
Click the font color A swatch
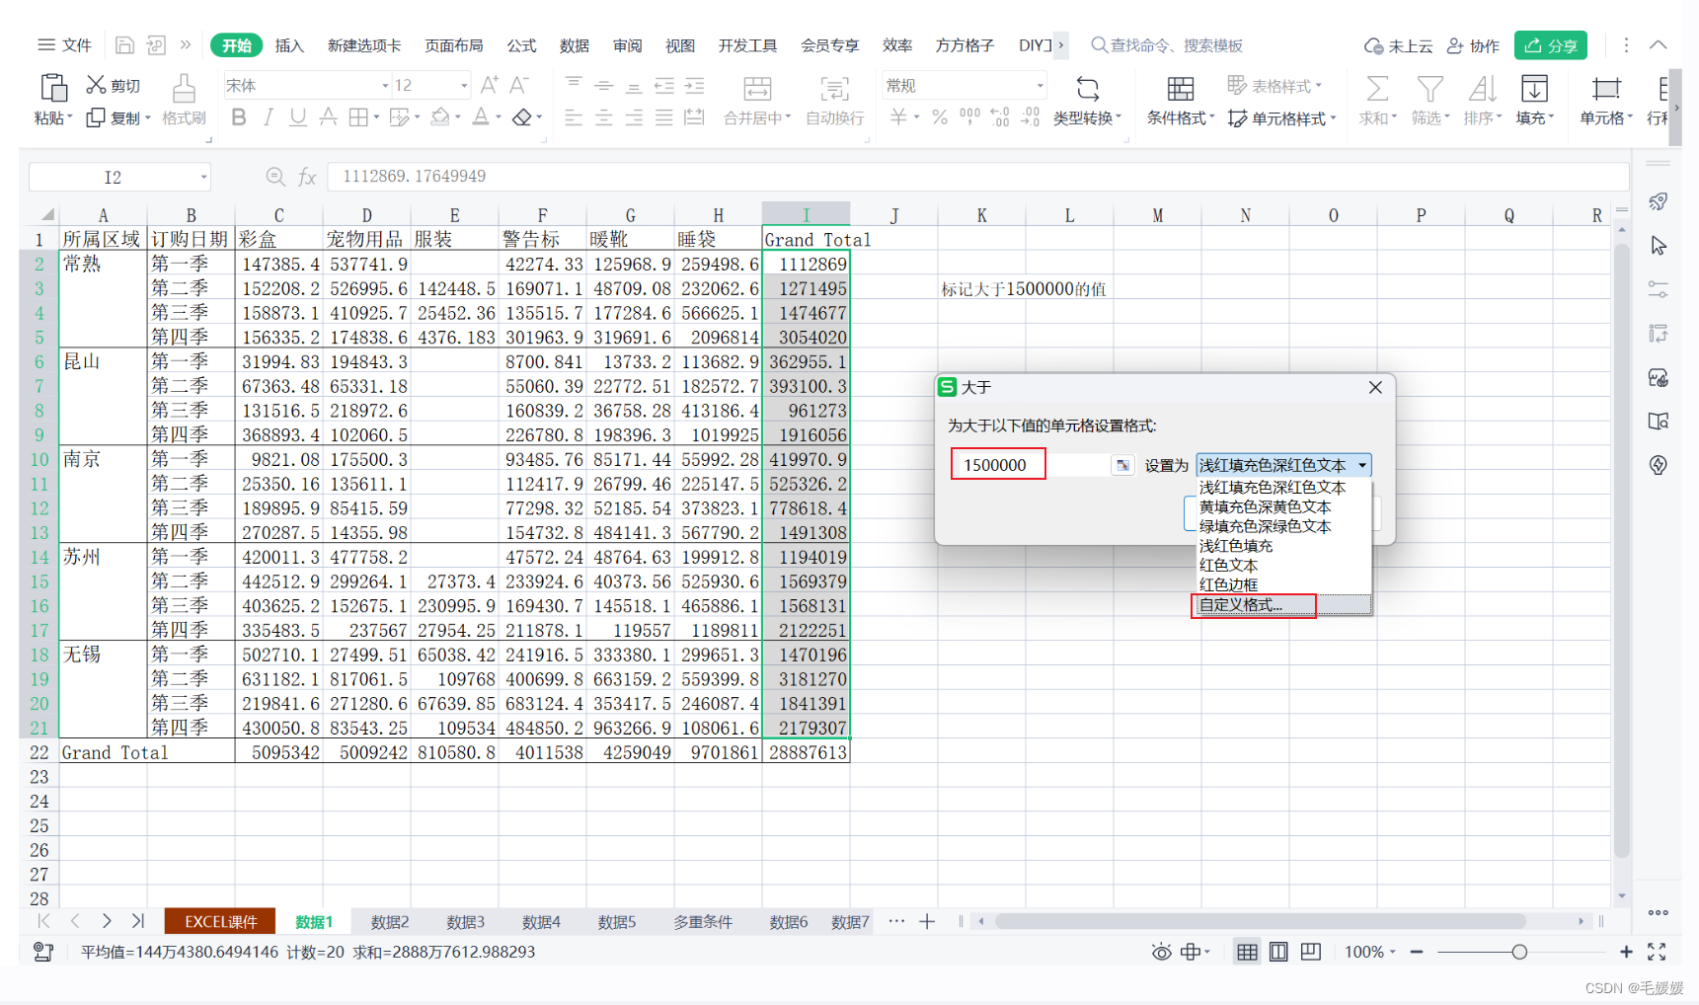click(x=481, y=117)
